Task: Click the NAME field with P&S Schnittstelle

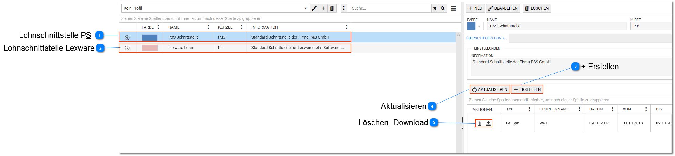Action: tap(557, 26)
